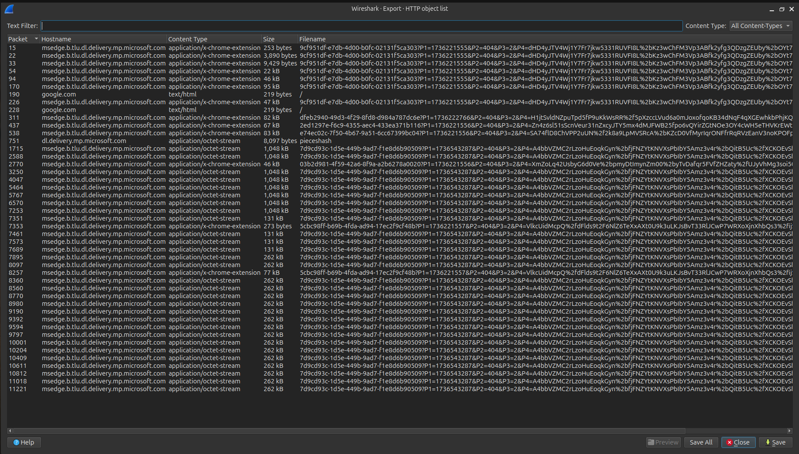Sort by Content Type column header
799x454 pixels.
pyautogui.click(x=214, y=39)
